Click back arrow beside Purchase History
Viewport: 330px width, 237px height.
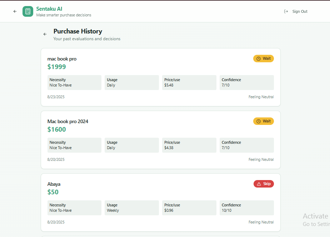(x=45, y=34)
